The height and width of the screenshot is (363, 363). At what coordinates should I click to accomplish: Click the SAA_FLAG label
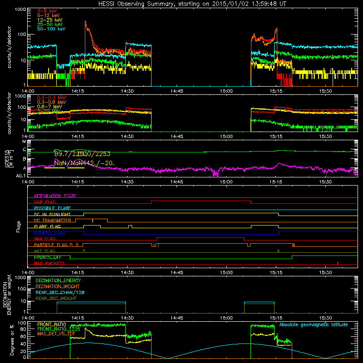click(x=44, y=239)
